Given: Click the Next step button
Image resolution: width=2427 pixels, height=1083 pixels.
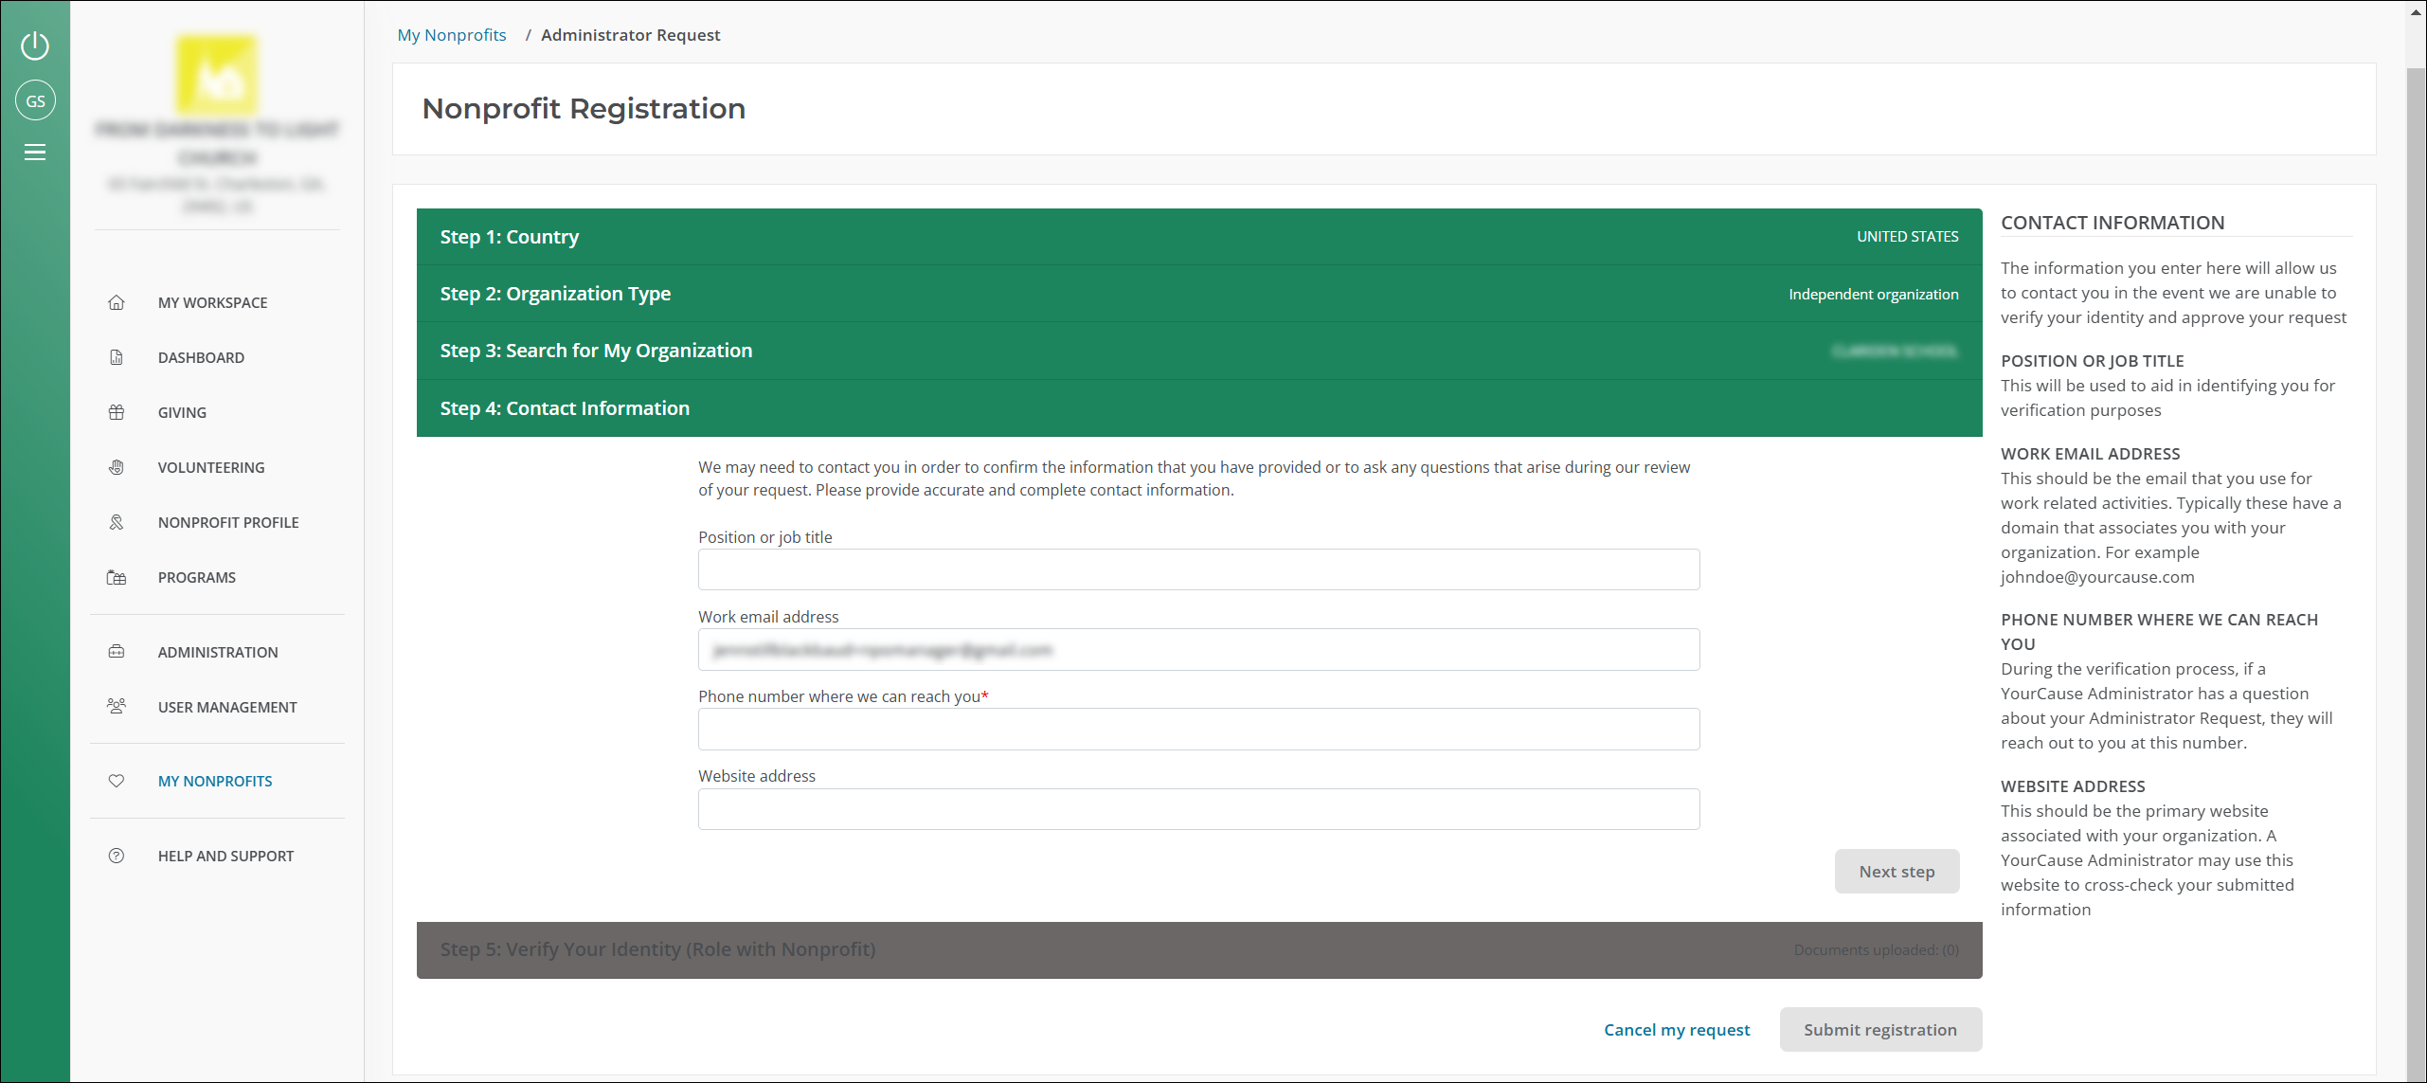Looking at the screenshot, I should click(x=1897, y=871).
